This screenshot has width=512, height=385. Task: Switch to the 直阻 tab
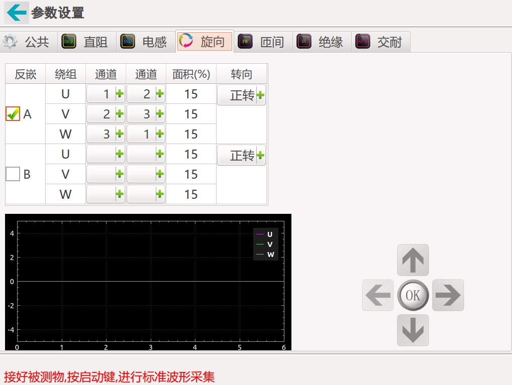click(x=87, y=42)
